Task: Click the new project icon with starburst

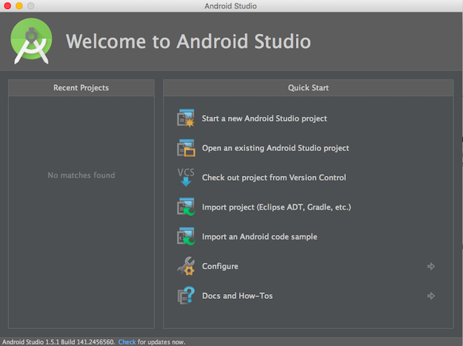Action: tap(186, 118)
